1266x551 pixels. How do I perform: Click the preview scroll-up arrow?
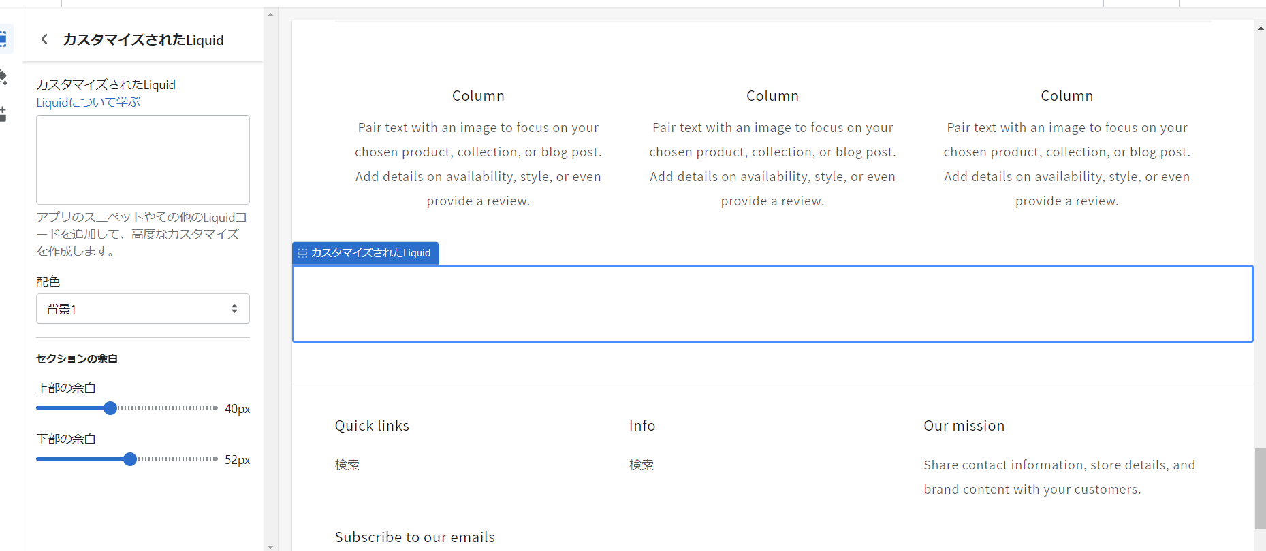[1260, 29]
